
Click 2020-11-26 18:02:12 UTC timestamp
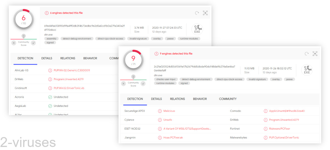pos(277,69)
